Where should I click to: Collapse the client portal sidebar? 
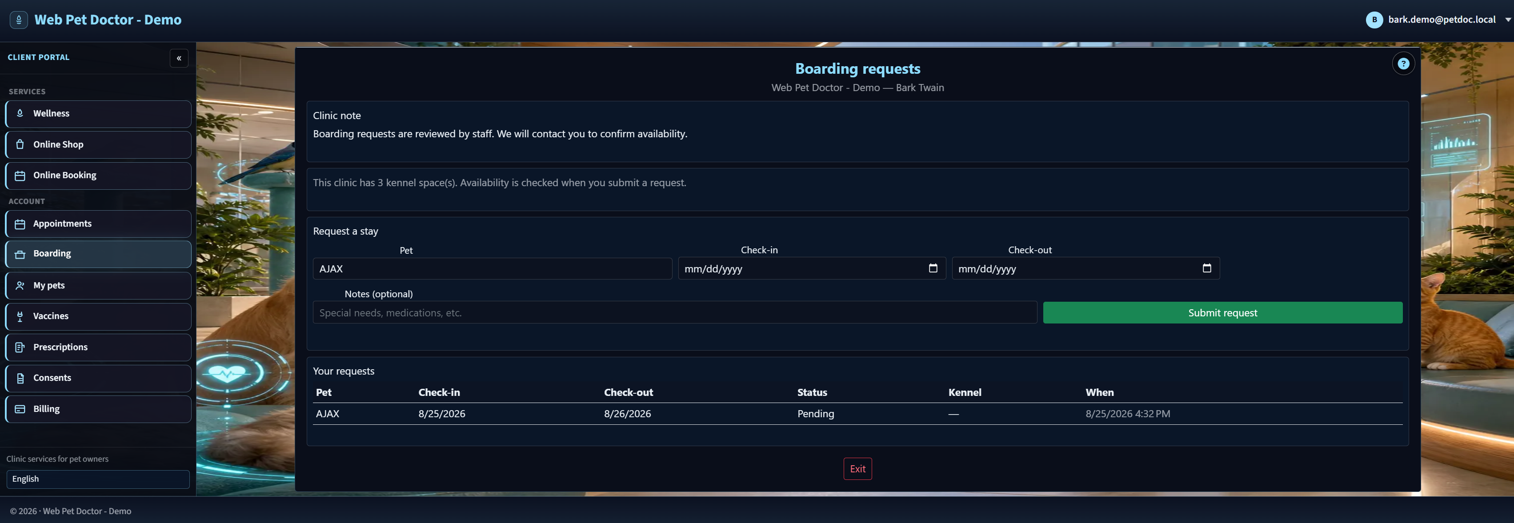pos(179,58)
